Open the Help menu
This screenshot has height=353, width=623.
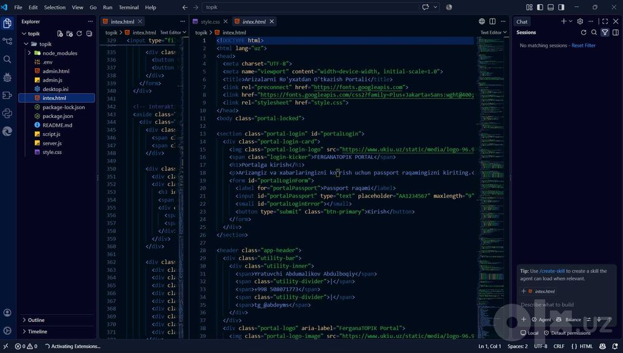click(x=151, y=7)
